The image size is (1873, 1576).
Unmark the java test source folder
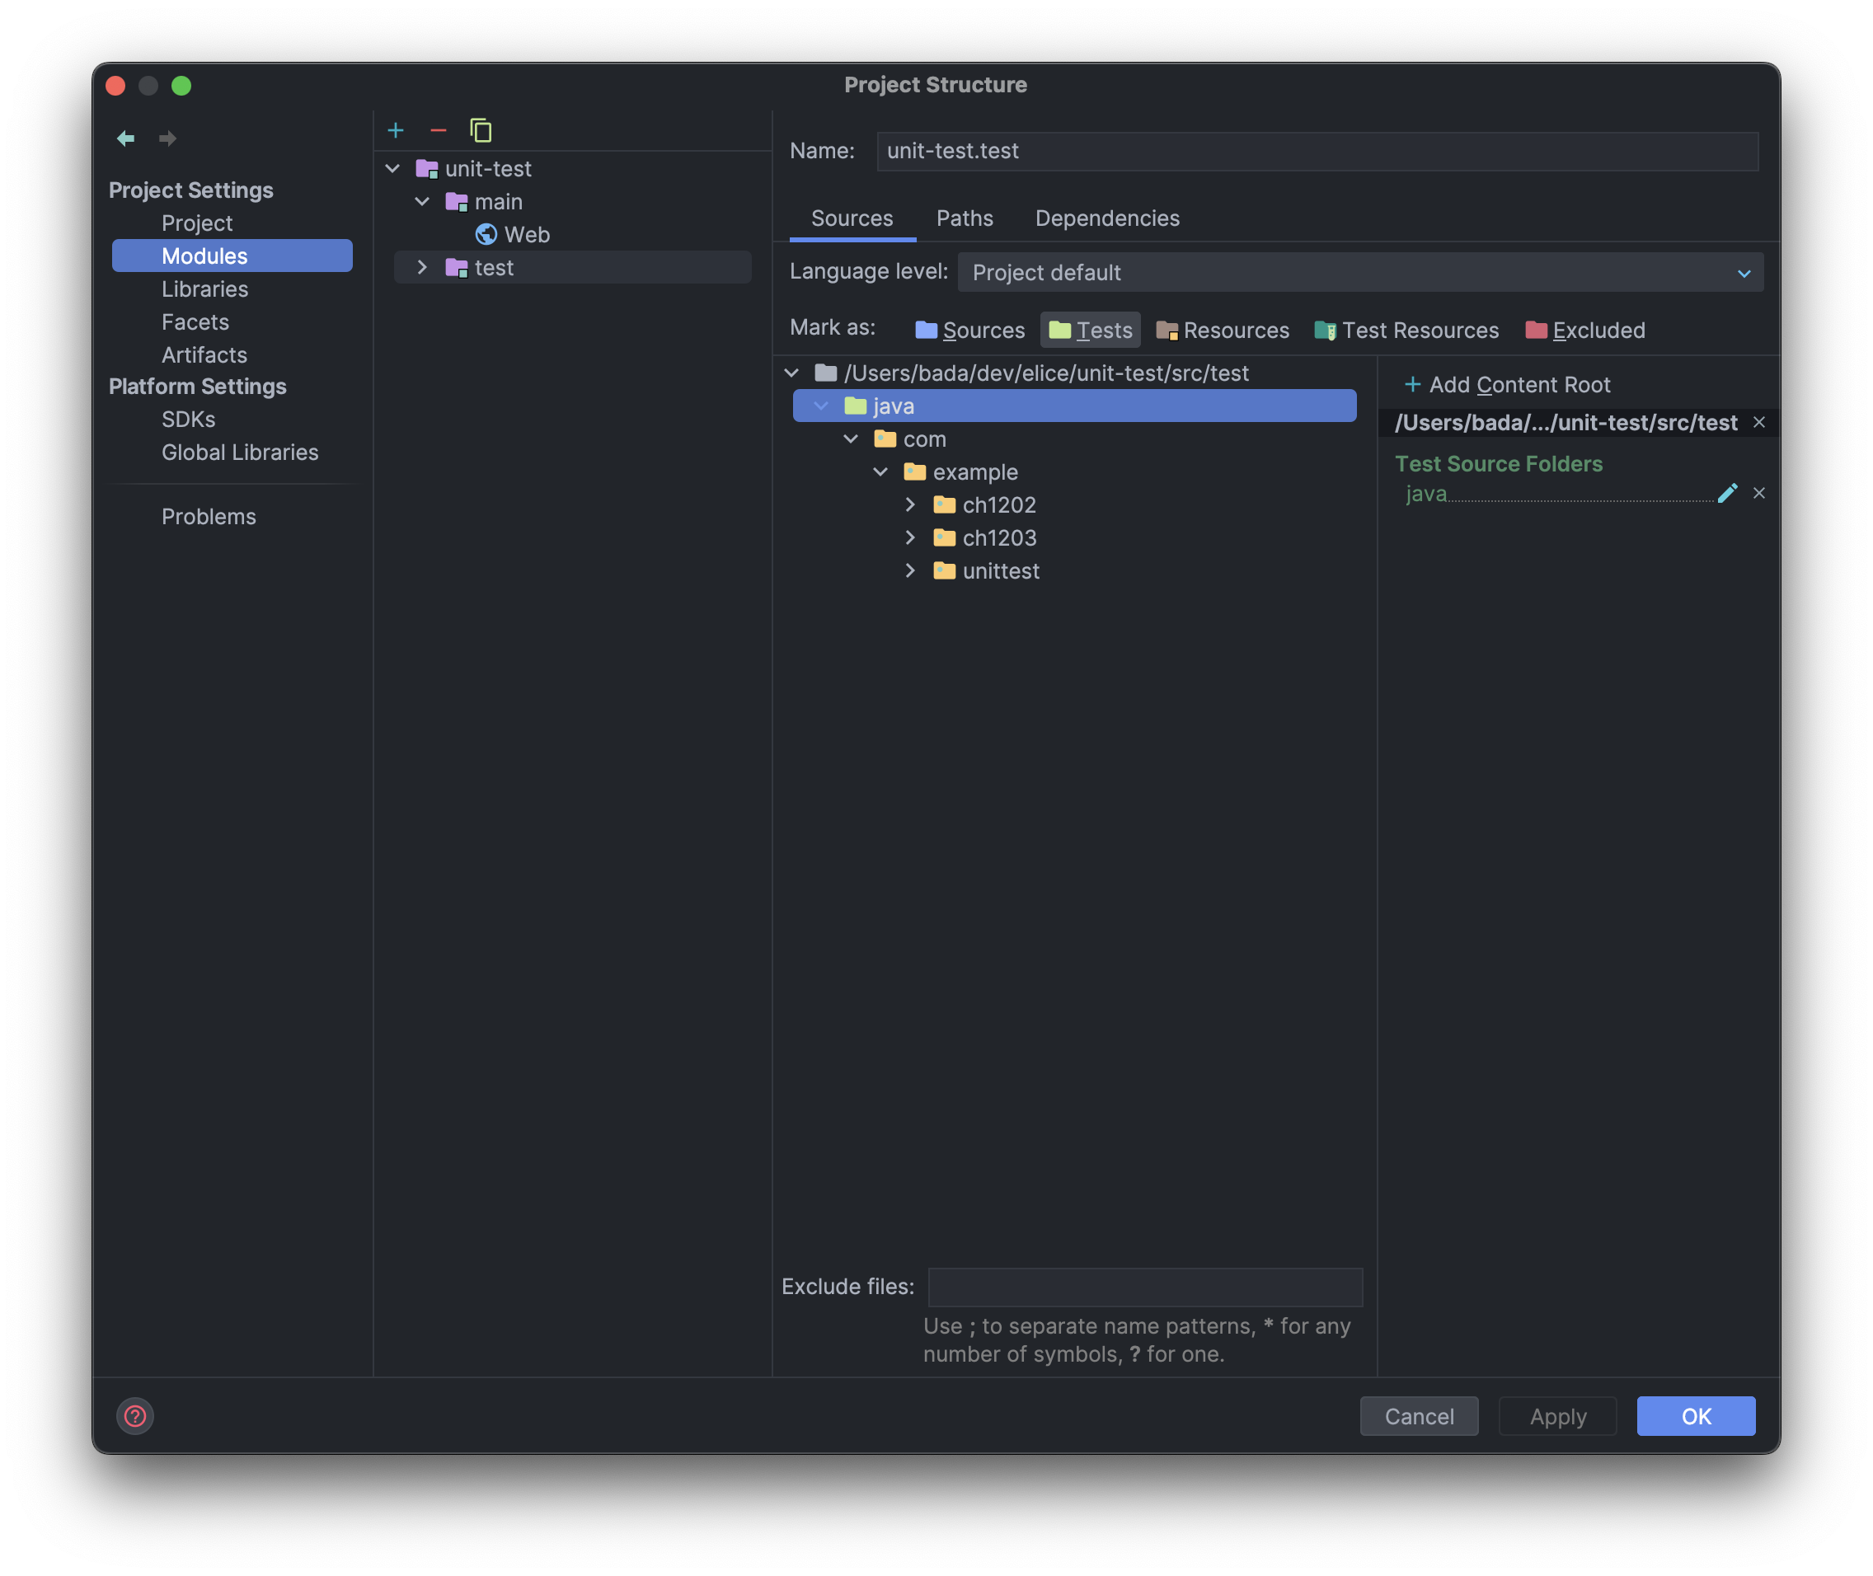click(x=1758, y=493)
